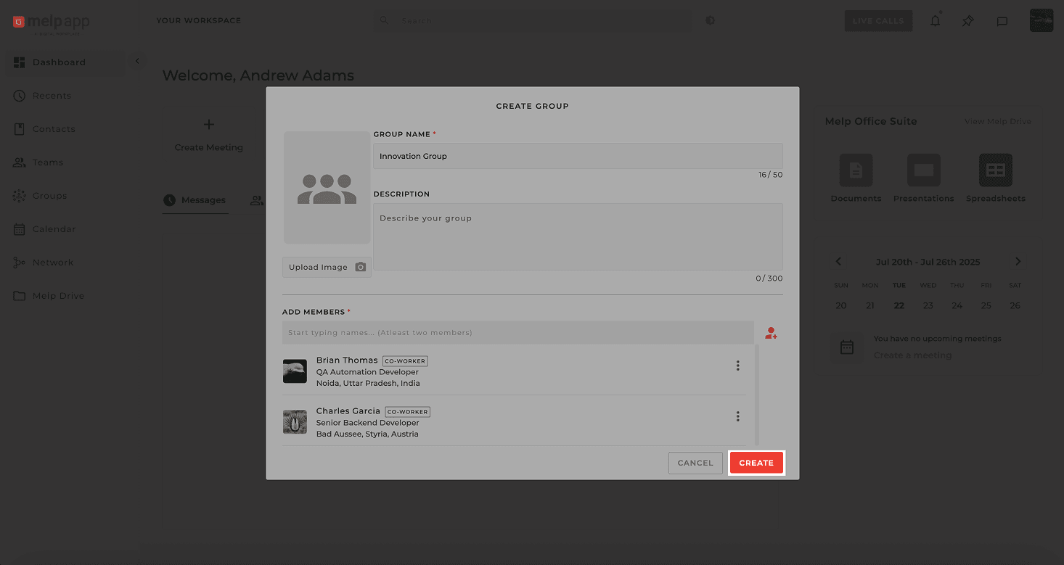This screenshot has height=565, width=1064.
Task: Open the Teams section in the sidebar
Action: click(46, 162)
